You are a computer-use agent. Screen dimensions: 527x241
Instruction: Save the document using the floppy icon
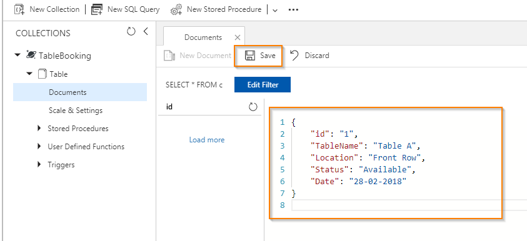pos(249,56)
